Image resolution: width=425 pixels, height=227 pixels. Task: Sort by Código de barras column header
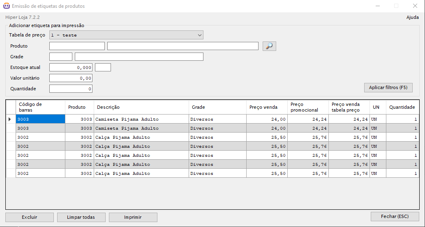click(x=40, y=107)
